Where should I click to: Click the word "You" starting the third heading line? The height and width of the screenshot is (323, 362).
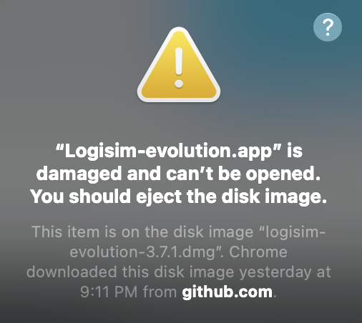47,197
